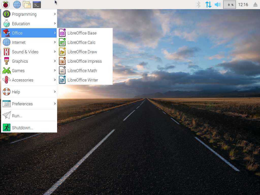Toggle mute via the volume icon

coord(218,5)
